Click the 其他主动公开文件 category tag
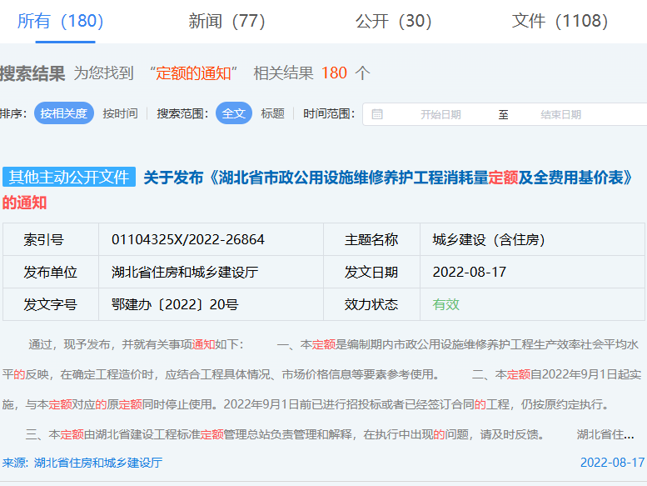This screenshot has height=486, width=647. tap(68, 177)
